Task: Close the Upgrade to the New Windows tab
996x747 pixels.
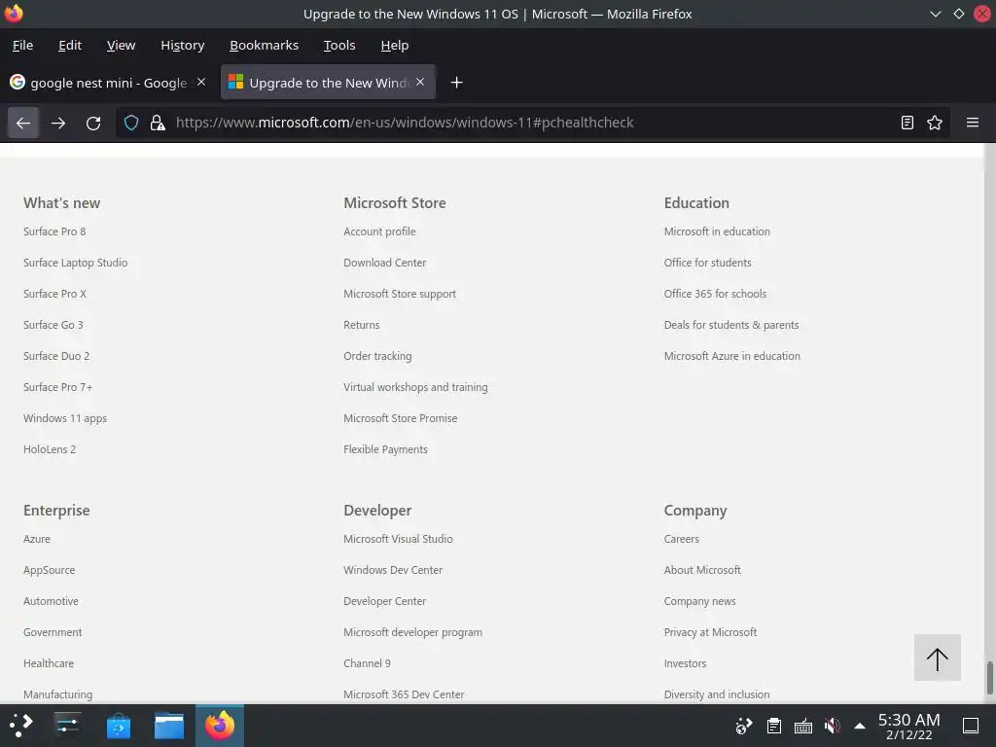Action: click(420, 82)
